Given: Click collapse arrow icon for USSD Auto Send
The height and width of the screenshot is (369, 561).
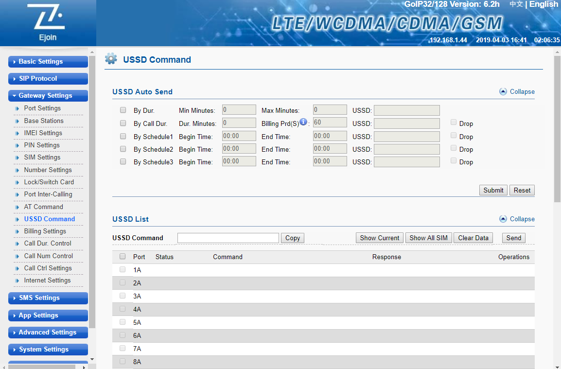Looking at the screenshot, I should tap(503, 91).
